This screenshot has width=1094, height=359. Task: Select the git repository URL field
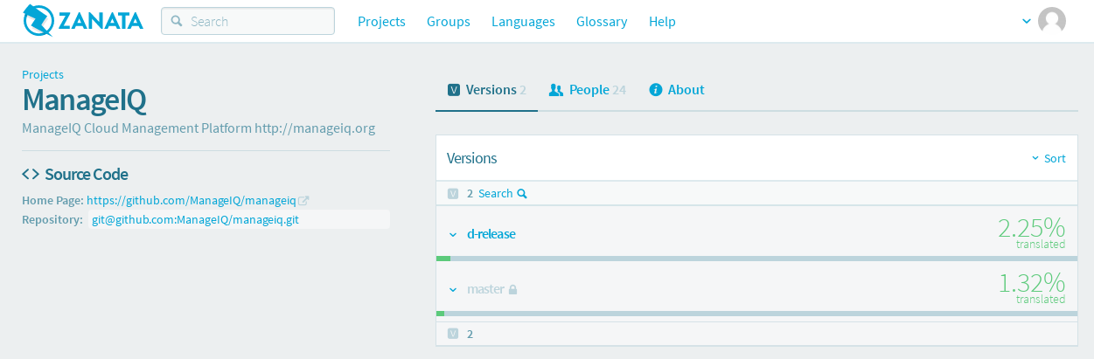[239, 219]
